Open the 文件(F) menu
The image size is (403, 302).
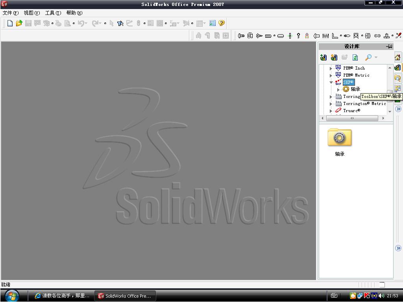click(x=11, y=13)
